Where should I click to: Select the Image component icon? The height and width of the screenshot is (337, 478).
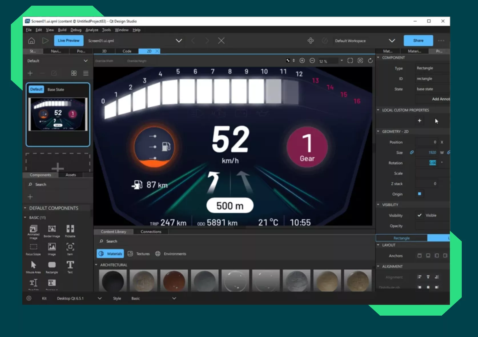pos(52,247)
